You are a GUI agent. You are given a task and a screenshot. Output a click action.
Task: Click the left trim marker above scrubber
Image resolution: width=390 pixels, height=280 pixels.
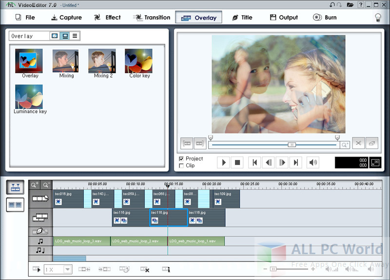[x=211, y=138]
